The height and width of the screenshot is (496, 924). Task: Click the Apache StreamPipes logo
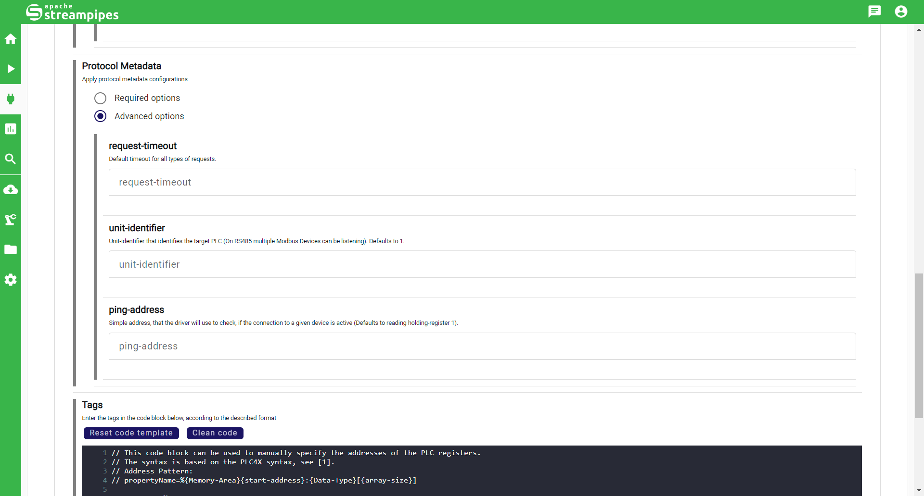click(x=72, y=12)
